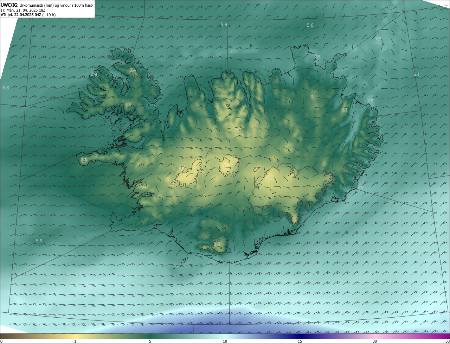
Task: Click the 1.4 value label on the glacier
Action: click(268, 178)
